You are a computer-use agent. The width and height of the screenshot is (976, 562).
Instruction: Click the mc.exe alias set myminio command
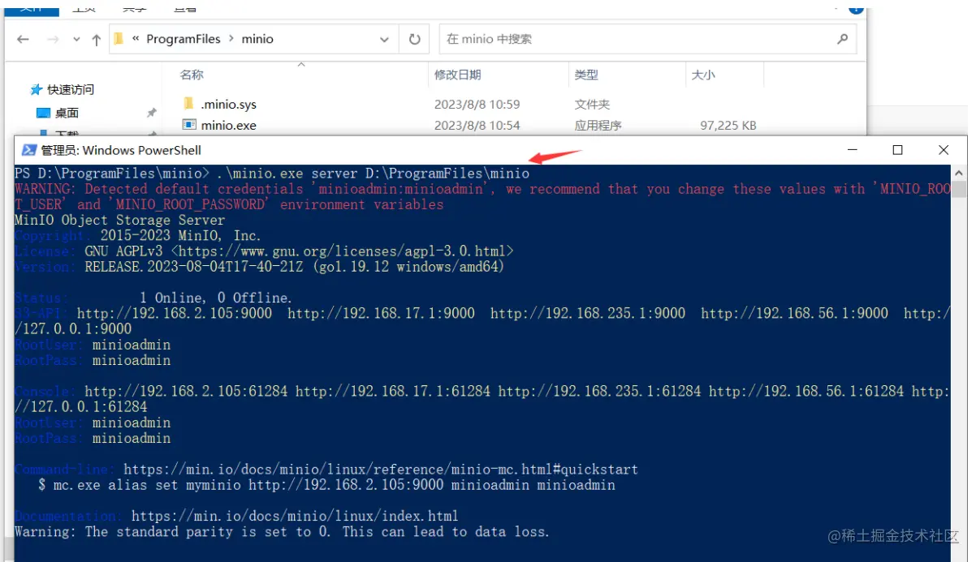335,486
